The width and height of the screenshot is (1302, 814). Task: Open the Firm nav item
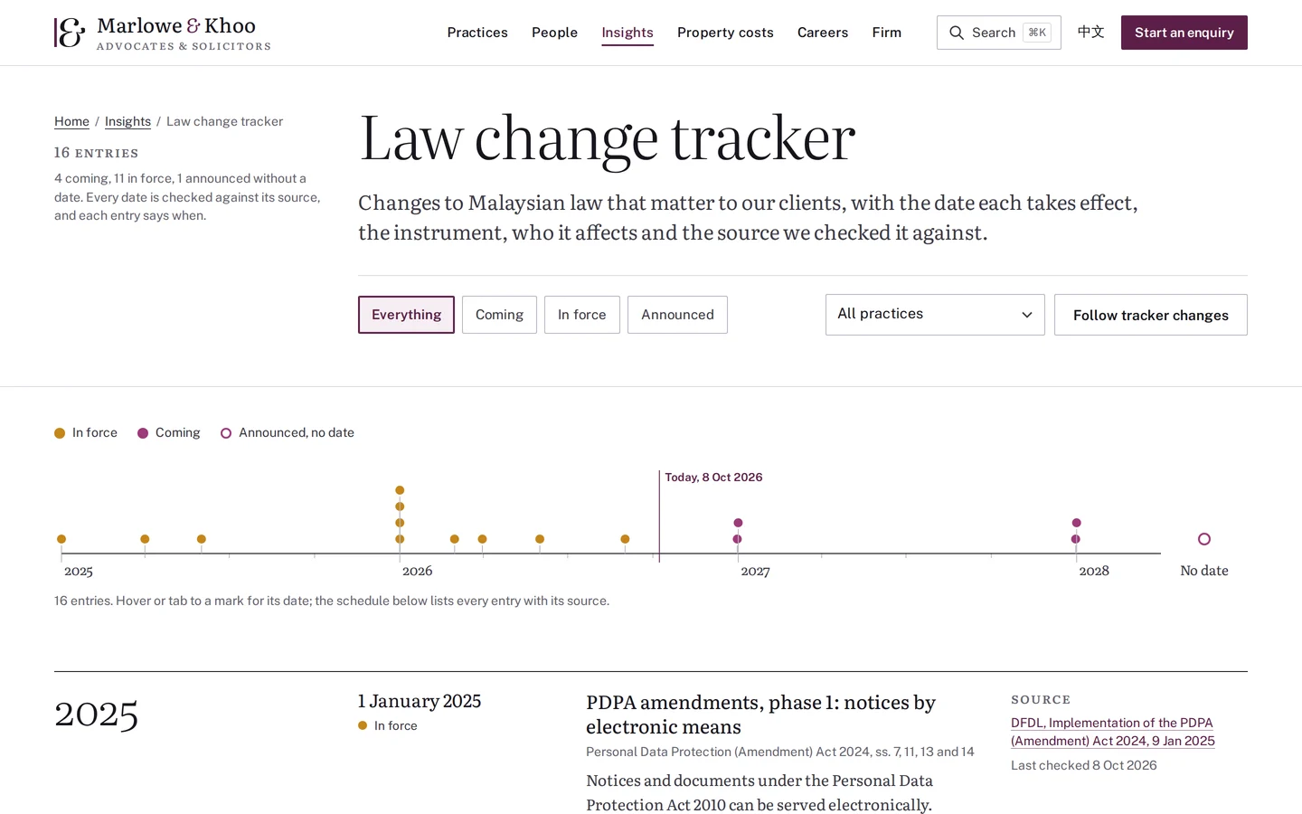[887, 33]
